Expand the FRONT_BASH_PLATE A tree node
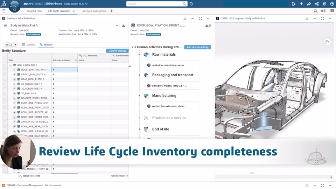 (x=15, y=75)
